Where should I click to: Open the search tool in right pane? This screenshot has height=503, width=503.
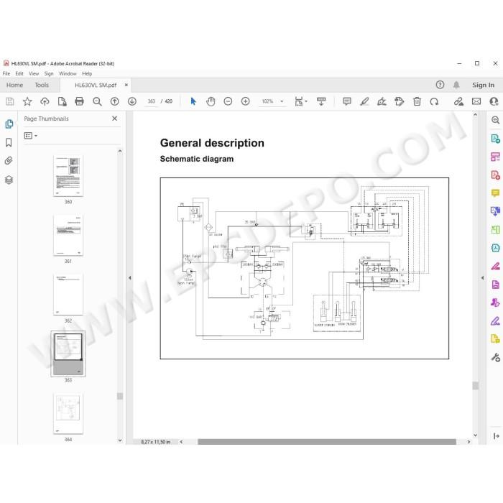pyautogui.click(x=495, y=120)
